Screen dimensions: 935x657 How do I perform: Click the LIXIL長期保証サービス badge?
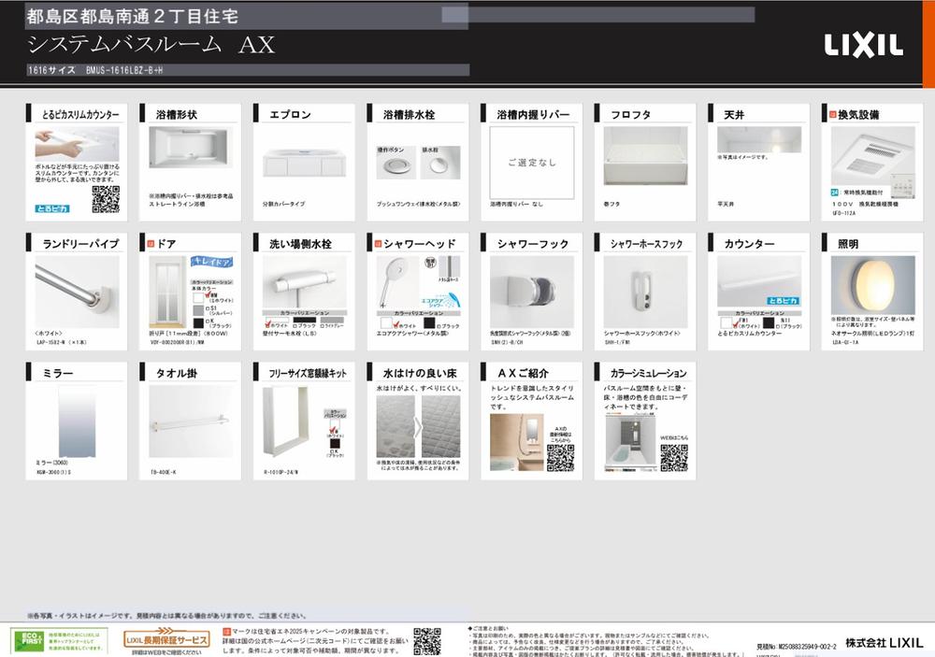tap(166, 637)
